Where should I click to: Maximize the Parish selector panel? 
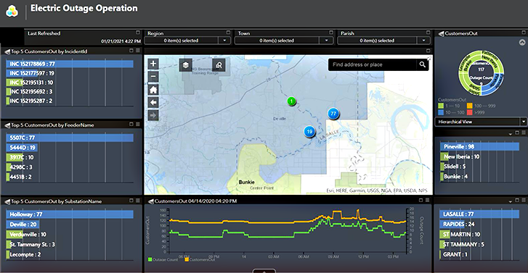pos(428,33)
